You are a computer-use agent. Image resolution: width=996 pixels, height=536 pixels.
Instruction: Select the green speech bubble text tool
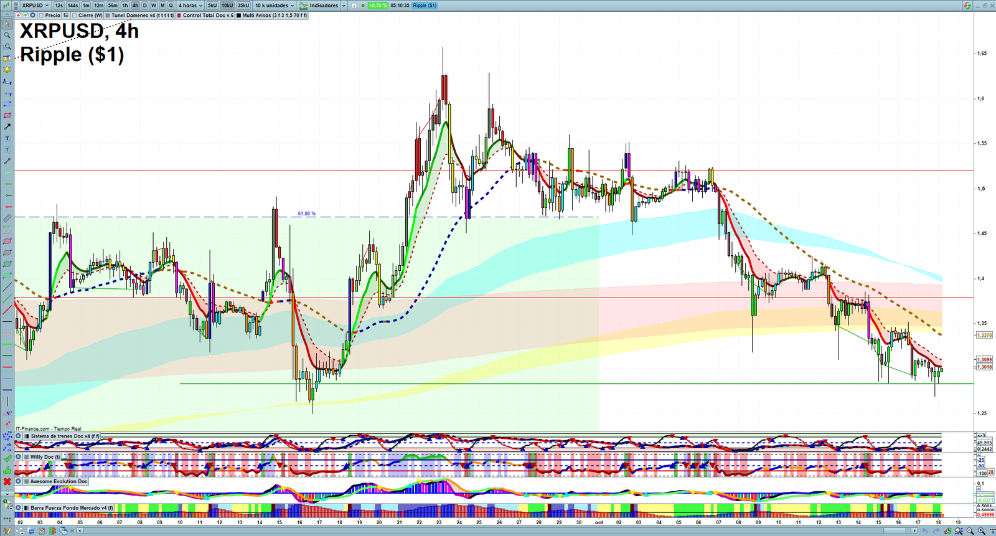click(7, 149)
